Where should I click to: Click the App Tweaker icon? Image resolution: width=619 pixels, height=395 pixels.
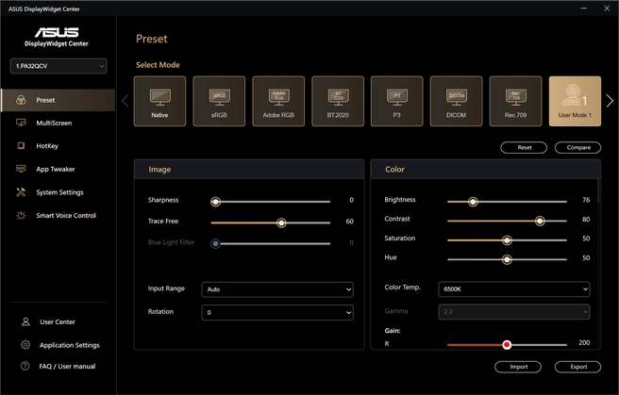point(21,169)
